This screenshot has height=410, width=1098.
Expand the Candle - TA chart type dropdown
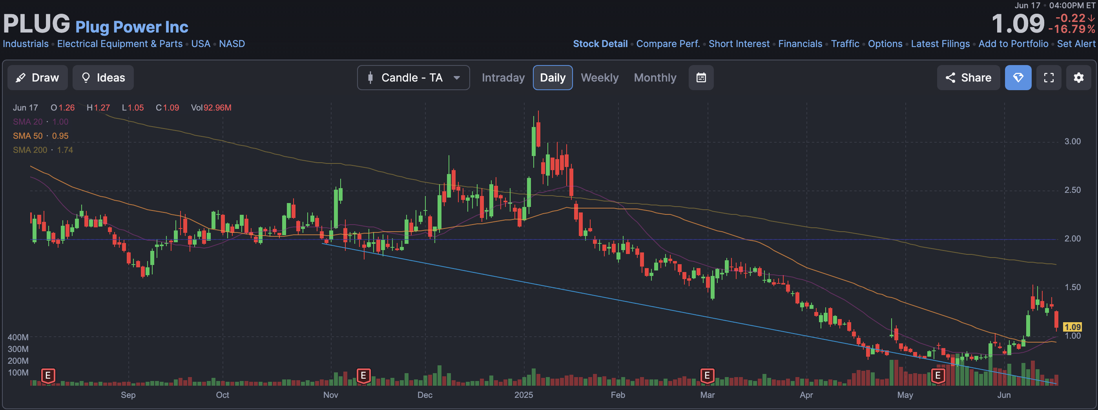[x=414, y=78]
